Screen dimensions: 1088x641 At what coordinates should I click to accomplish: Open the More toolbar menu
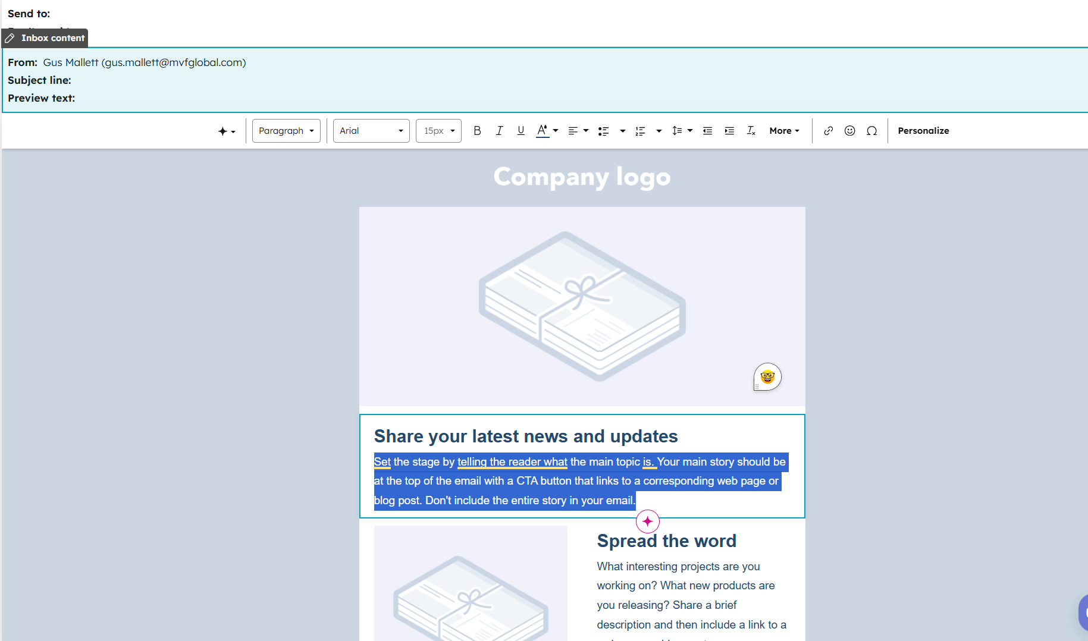click(x=783, y=130)
